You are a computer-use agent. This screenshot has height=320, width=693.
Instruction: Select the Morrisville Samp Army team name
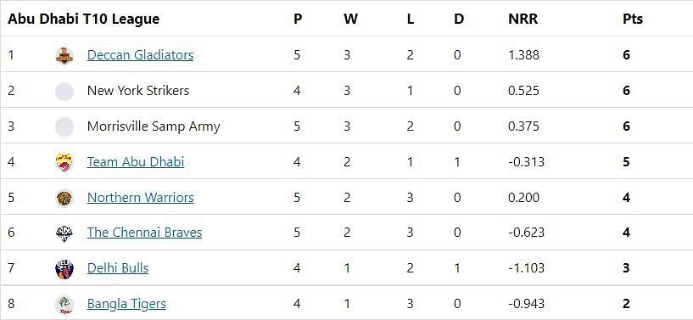tap(154, 126)
